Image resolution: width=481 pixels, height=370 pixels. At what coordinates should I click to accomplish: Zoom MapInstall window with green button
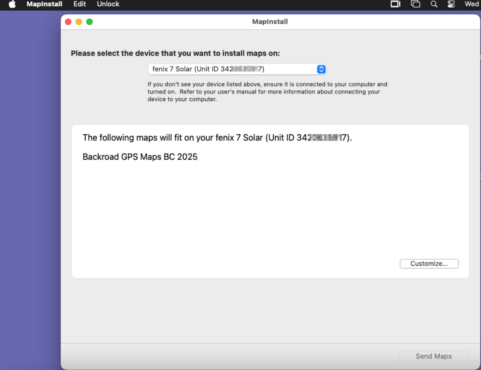tap(90, 22)
